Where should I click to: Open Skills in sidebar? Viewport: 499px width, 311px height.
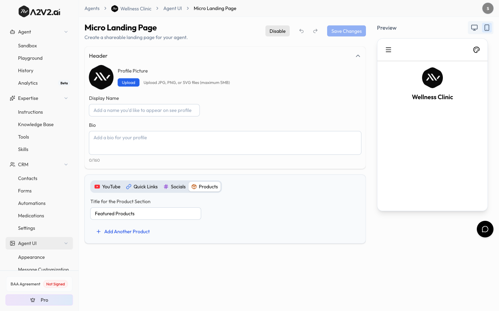click(x=23, y=149)
